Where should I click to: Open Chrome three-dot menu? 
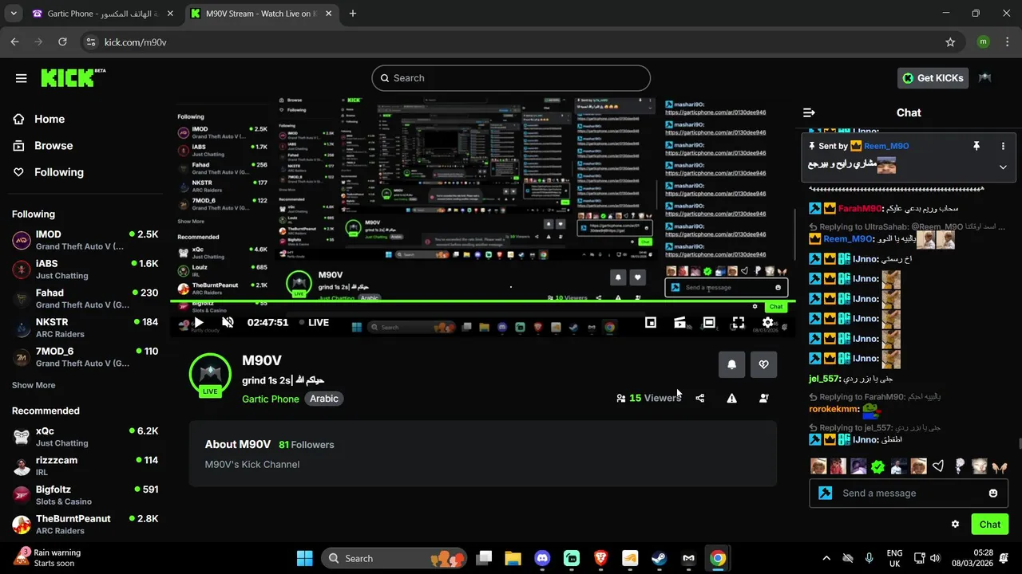[x=1006, y=42]
